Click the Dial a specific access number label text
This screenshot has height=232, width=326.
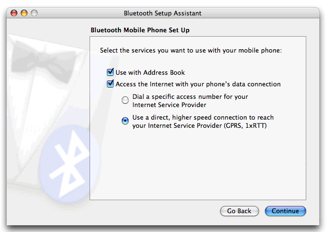[x=190, y=96]
